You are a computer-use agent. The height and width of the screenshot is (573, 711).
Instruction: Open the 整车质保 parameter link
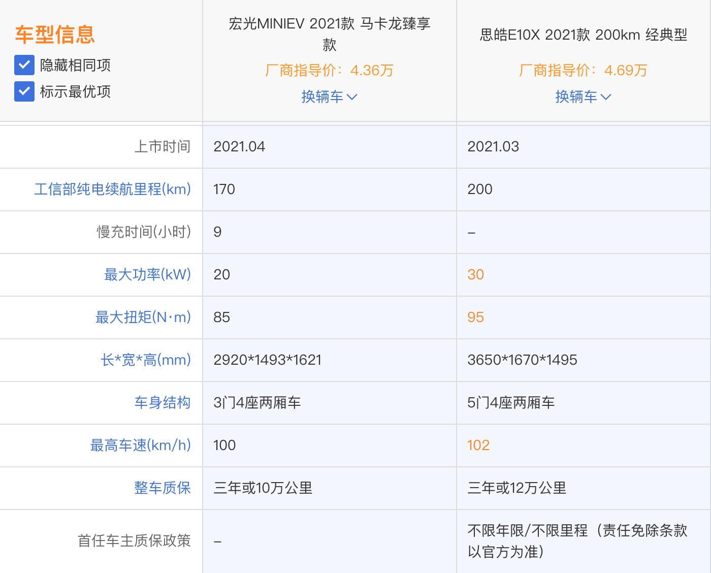coord(163,488)
